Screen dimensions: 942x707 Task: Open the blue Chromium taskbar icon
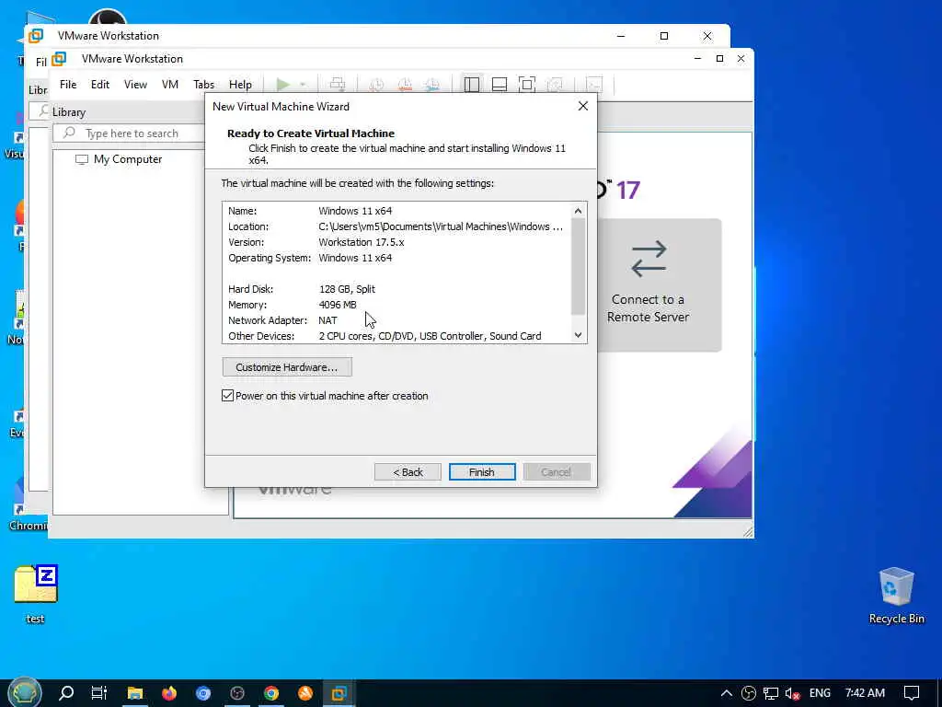coord(203,693)
